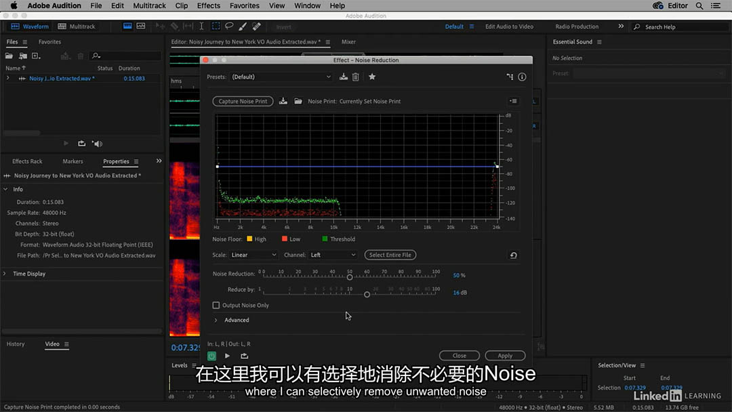Show more workspaces chevron
This screenshot has height=412, width=732.
tap(621, 26)
